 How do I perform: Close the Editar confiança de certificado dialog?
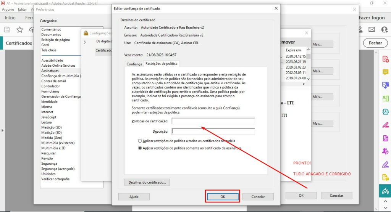click(276, 8)
